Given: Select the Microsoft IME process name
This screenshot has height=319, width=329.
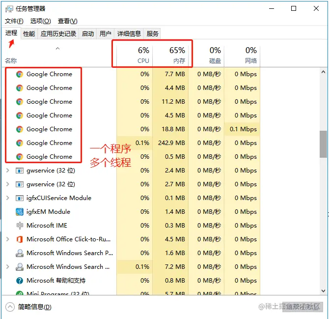Looking at the screenshot, I should [x=47, y=226].
